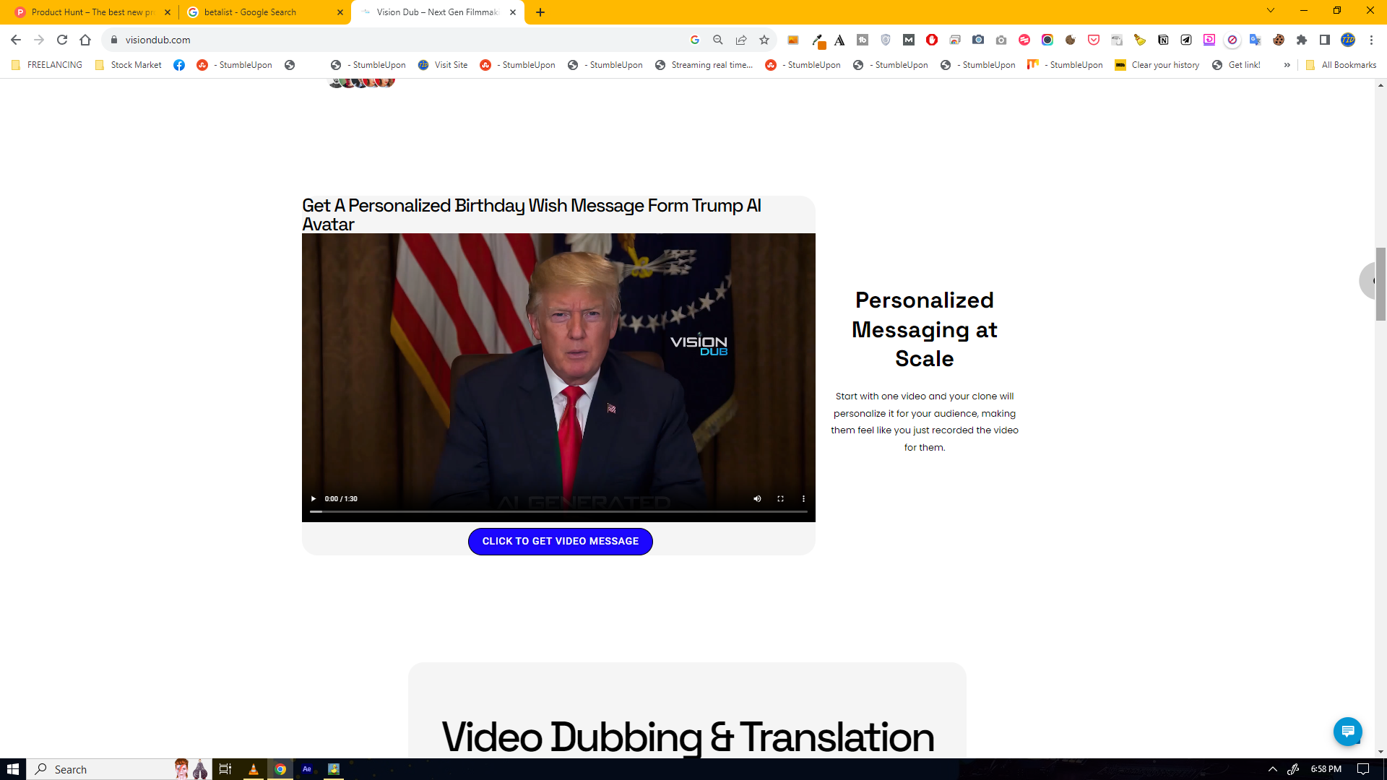
Task: Share this page icon in address bar
Action: 741,40
